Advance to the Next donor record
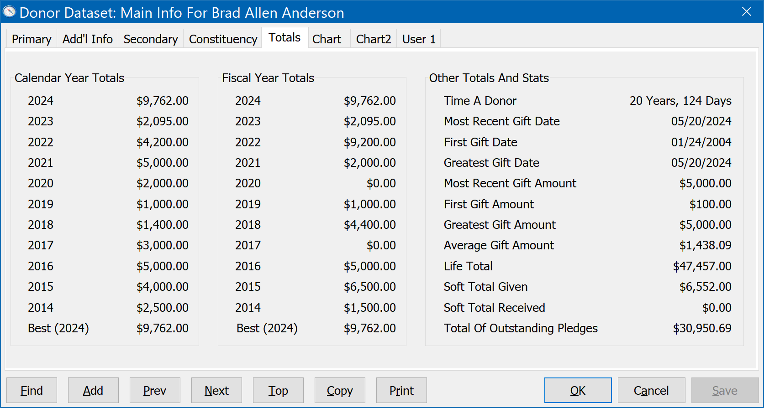The height and width of the screenshot is (408, 764). coord(216,390)
